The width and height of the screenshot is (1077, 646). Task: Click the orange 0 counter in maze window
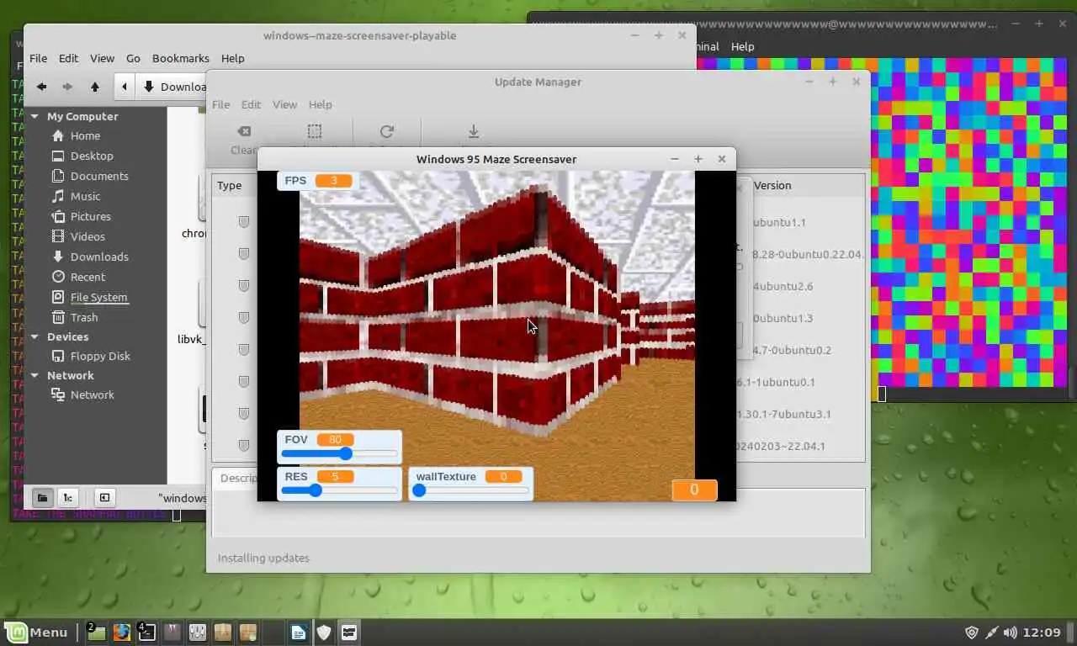694,490
